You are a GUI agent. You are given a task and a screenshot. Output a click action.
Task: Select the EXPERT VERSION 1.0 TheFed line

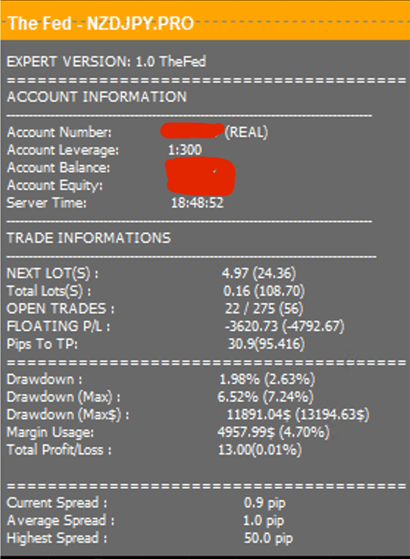click(106, 62)
